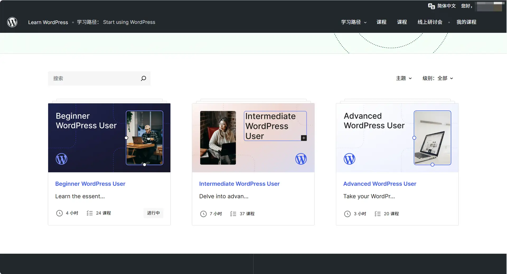Expand the 学习路径 navigation dropdown
507x274 pixels.
point(354,22)
